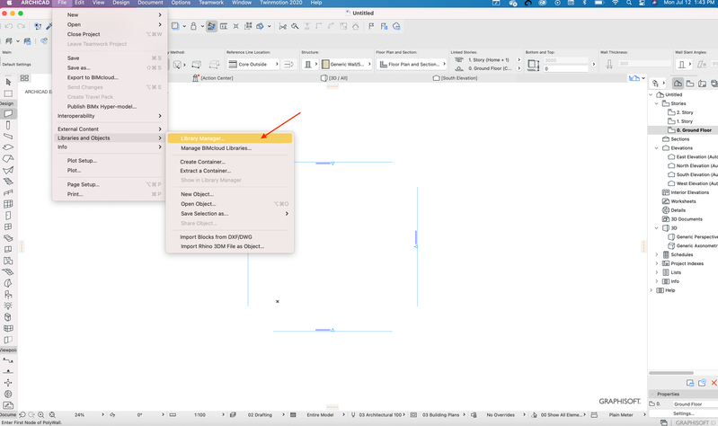The height and width of the screenshot is (426, 718).
Task: Click zoom in magnifier in status bar
Action: click(41, 414)
